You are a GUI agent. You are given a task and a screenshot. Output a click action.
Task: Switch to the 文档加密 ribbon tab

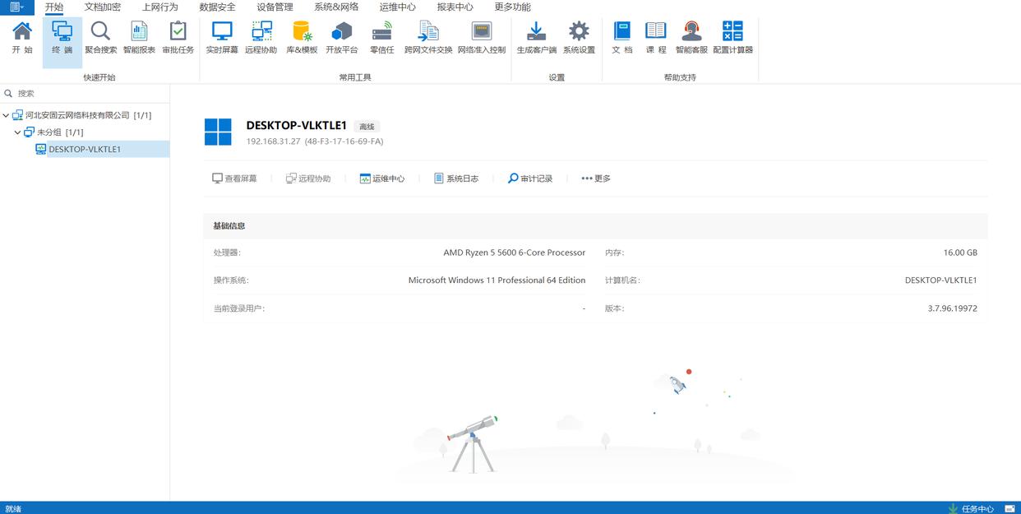pyautogui.click(x=103, y=7)
